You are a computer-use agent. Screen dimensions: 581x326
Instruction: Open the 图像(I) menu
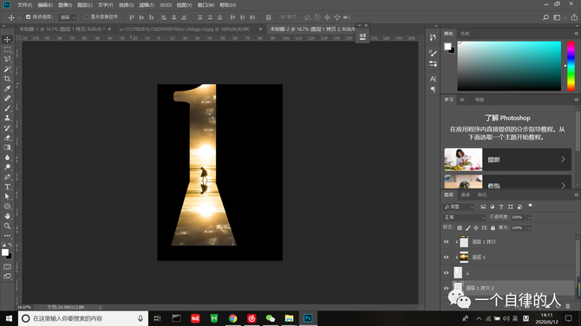pos(65,5)
